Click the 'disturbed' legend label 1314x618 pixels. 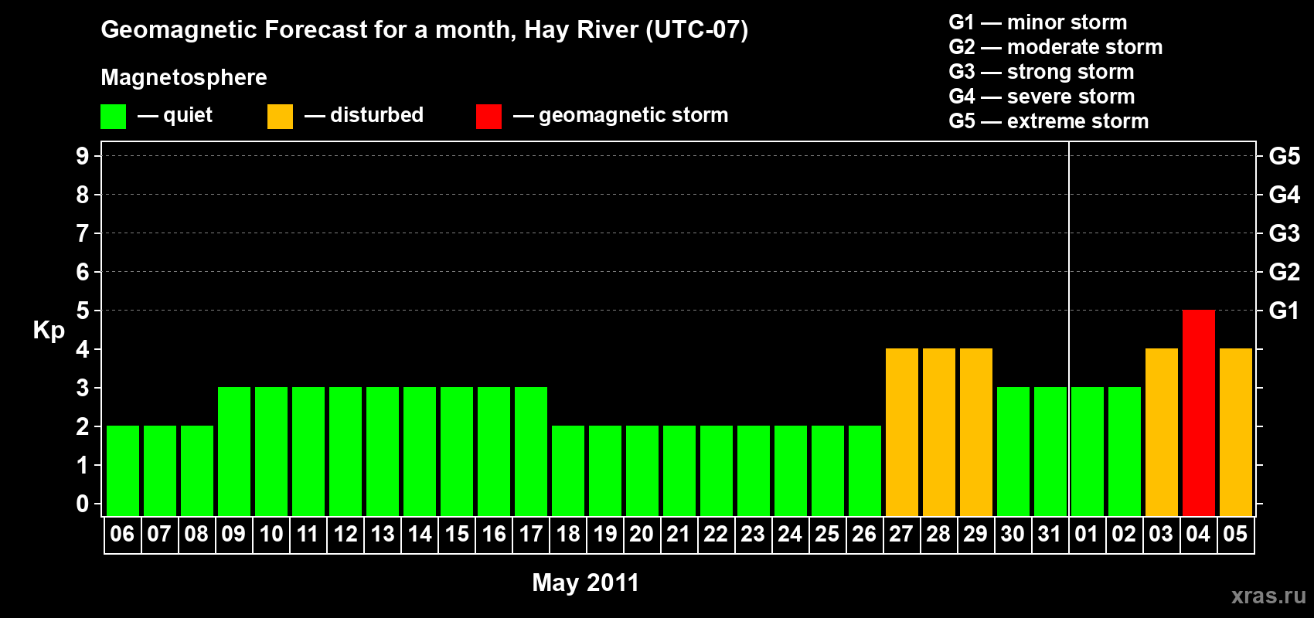376,115
